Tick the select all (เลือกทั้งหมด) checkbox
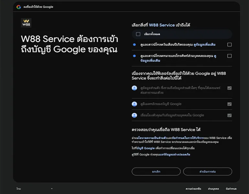 (x=138, y=34)
